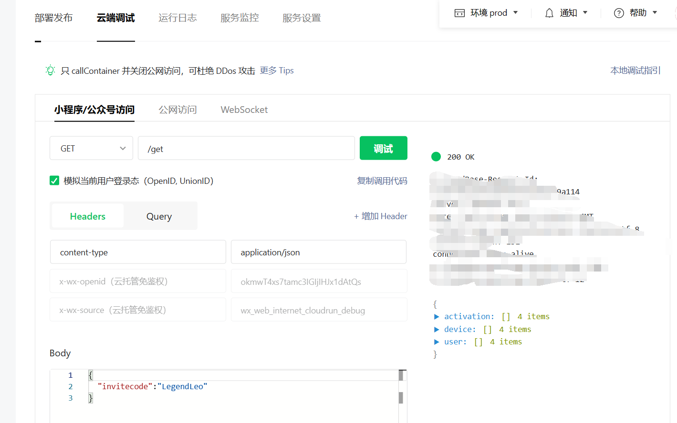The width and height of the screenshot is (677, 423).
Task: Click the /get request path input field
Action: (246, 148)
